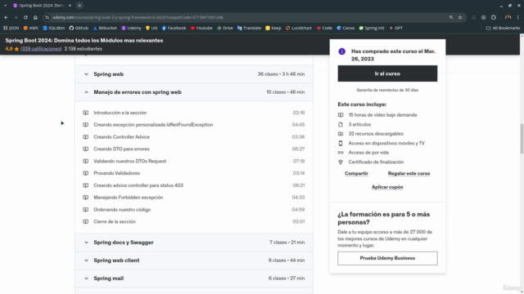Open the browser home page
The width and height of the screenshot is (524, 294).
tap(35, 17)
